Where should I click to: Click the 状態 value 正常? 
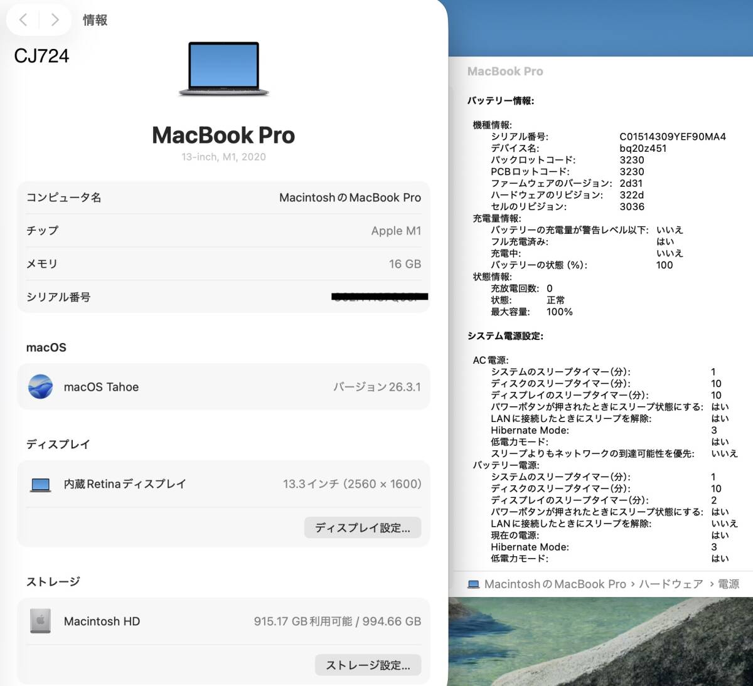[x=555, y=300]
